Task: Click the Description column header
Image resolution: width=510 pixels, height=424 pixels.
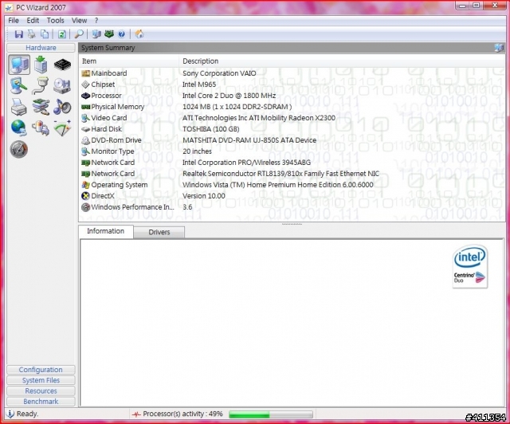Action: tap(342, 61)
